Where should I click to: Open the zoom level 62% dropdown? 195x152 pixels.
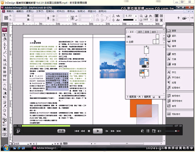(28, 144)
